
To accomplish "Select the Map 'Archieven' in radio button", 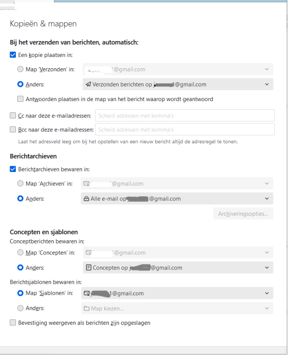I will coord(20,184).
